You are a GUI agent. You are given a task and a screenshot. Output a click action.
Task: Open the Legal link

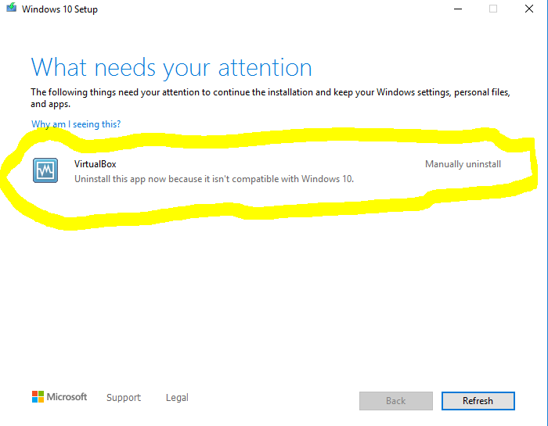[x=177, y=397]
